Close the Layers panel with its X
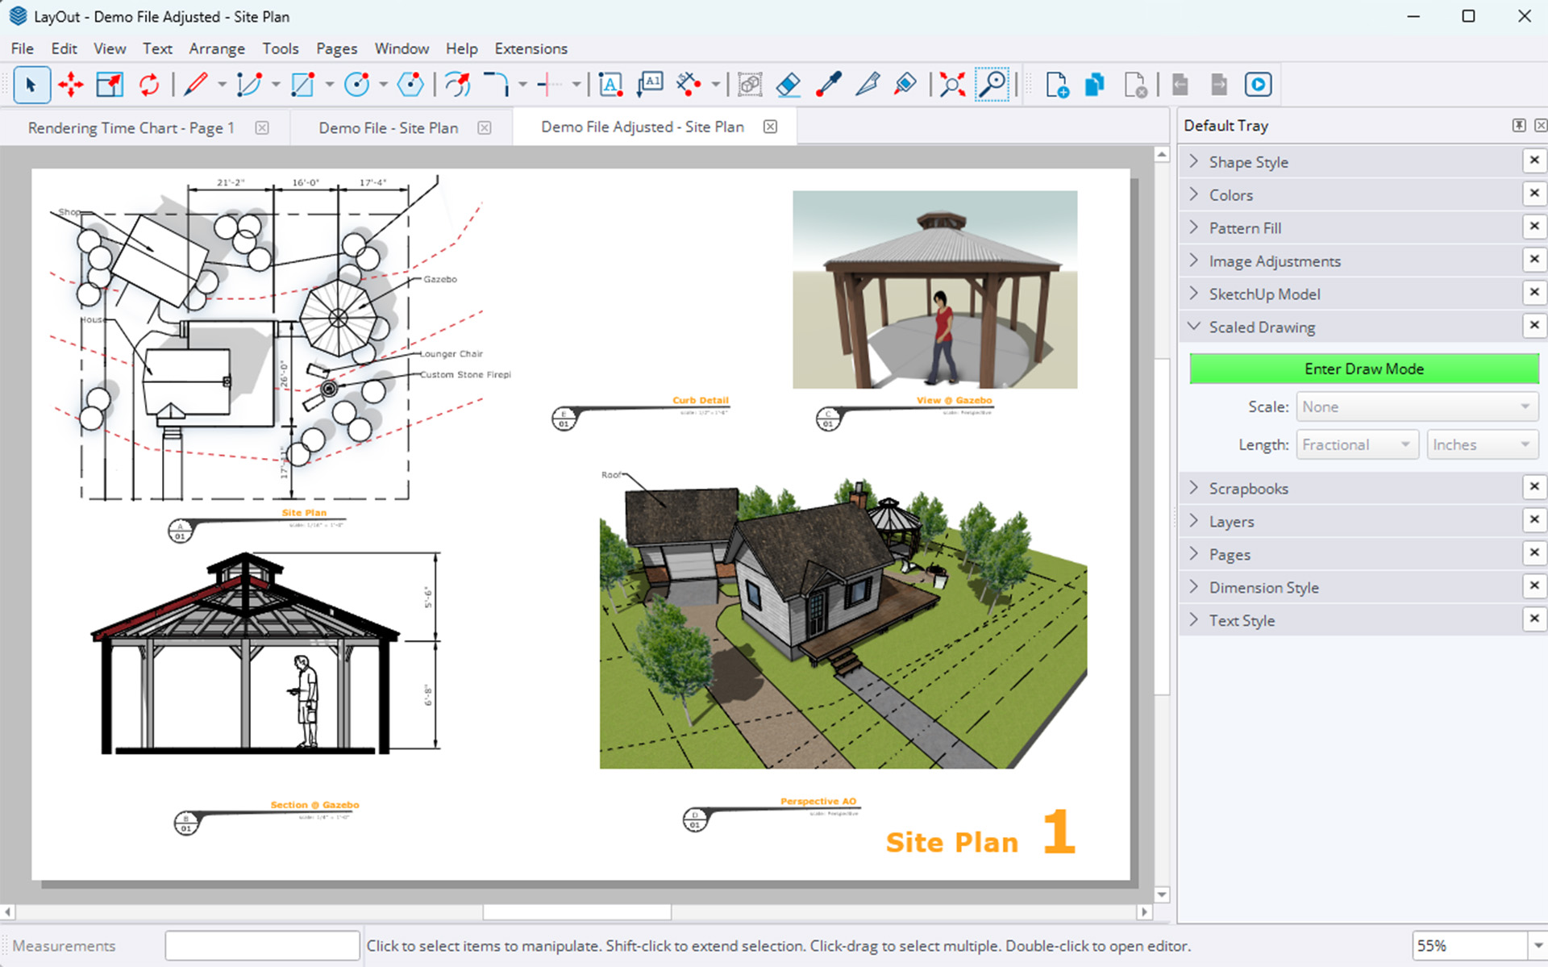The image size is (1548, 967). click(x=1534, y=520)
